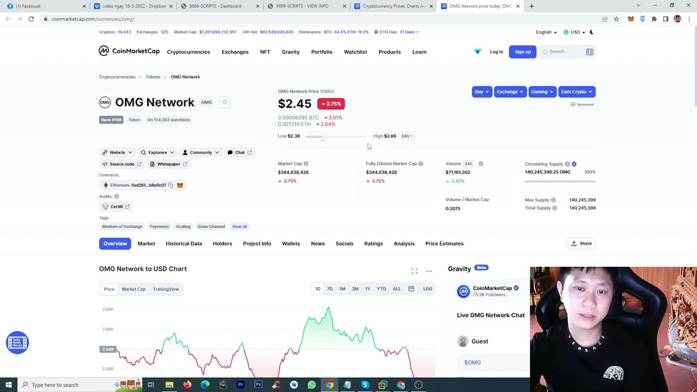Toggle LOG scale on the chart
The width and height of the screenshot is (697, 392).
click(427, 289)
